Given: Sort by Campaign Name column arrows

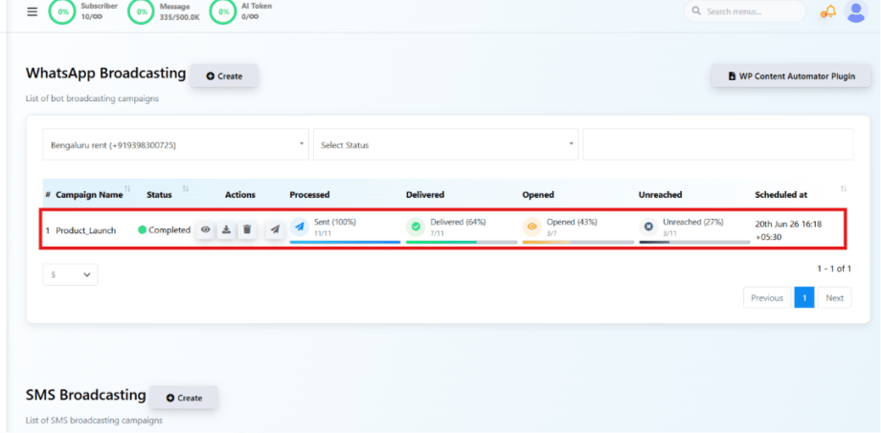Looking at the screenshot, I should coord(127,188).
